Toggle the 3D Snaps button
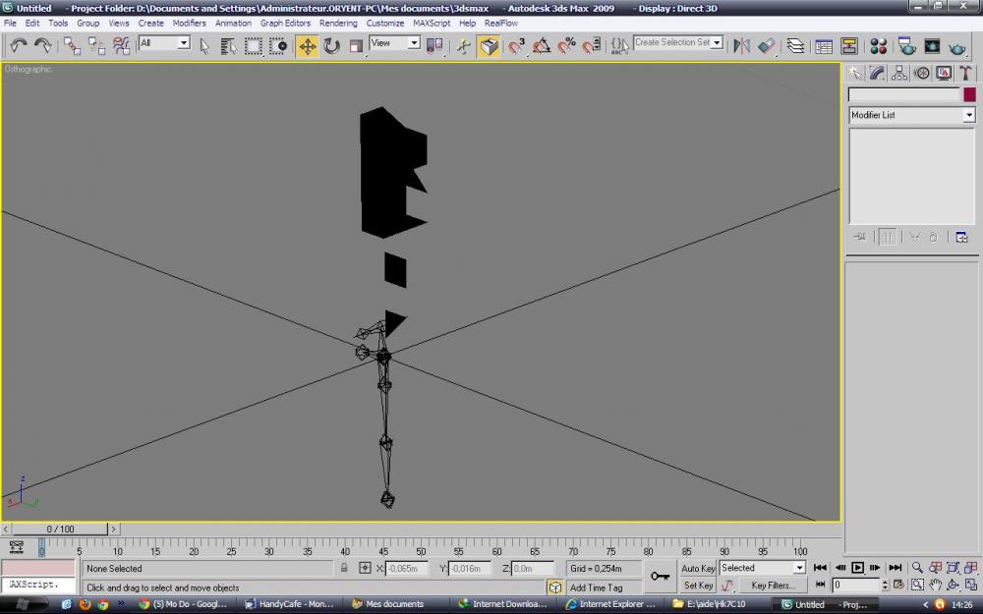Viewport: 983px width, 614px height. click(516, 46)
